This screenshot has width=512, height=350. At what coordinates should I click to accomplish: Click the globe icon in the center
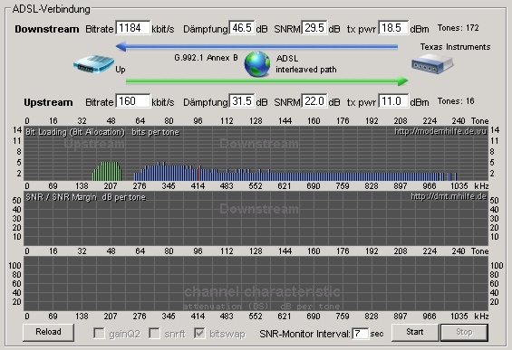pyautogui.click(x=257, y=64)
